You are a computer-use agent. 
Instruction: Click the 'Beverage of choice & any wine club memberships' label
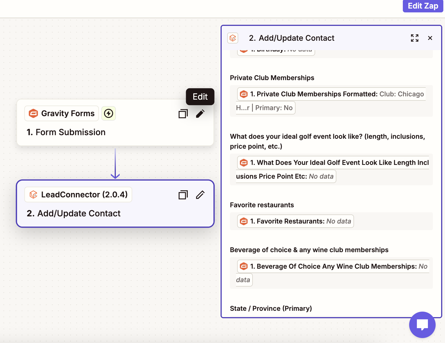pyautogui.click(x=309, y=250)
